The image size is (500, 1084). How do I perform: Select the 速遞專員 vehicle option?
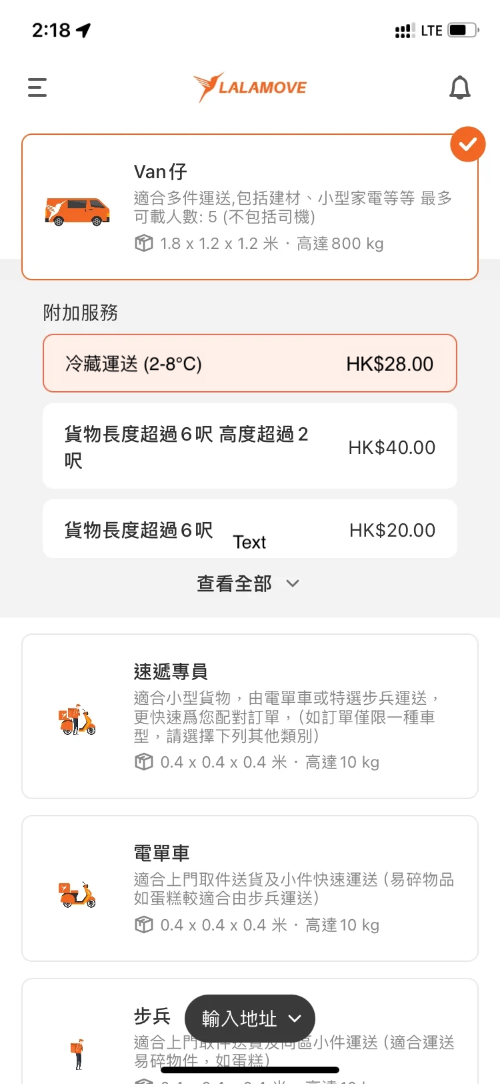click(x=250, y=716)
